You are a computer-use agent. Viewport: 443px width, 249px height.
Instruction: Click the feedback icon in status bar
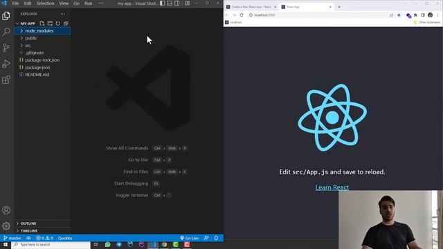coord(206,238)
